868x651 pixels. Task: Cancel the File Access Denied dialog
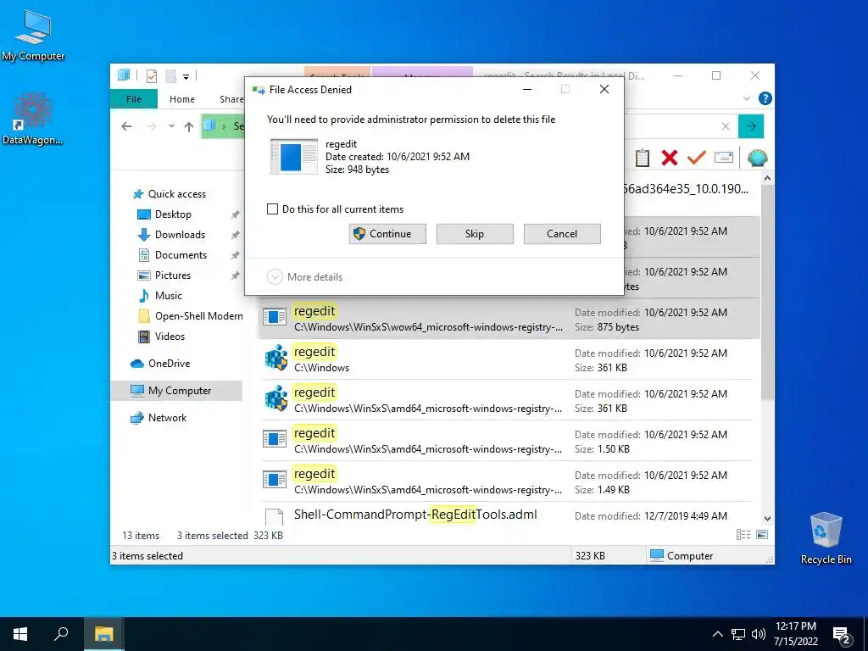pos(562,234)
